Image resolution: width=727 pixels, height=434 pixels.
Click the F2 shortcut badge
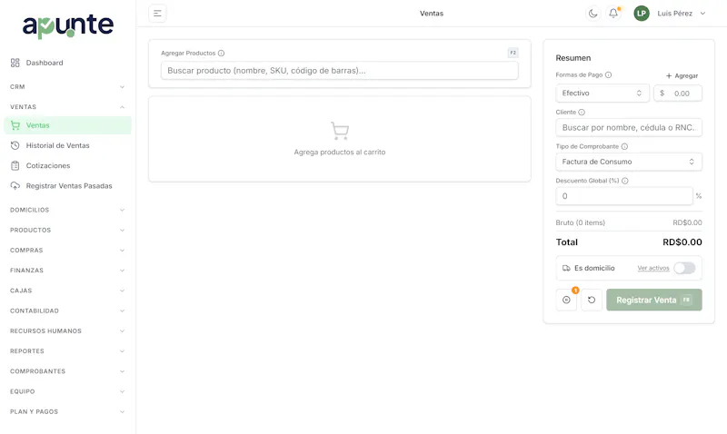pyautogui.click(x=513, y=53)
